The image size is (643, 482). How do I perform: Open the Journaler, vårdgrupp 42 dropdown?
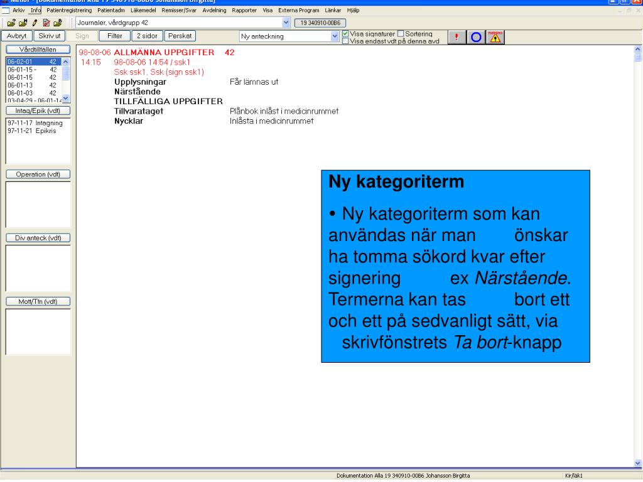tap(286, 23)
